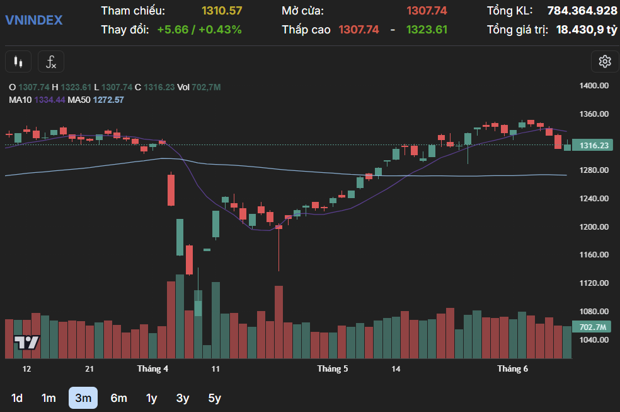Click the TradingView logo on chart
Screen dimensions: 620x412
coord(27,343)
